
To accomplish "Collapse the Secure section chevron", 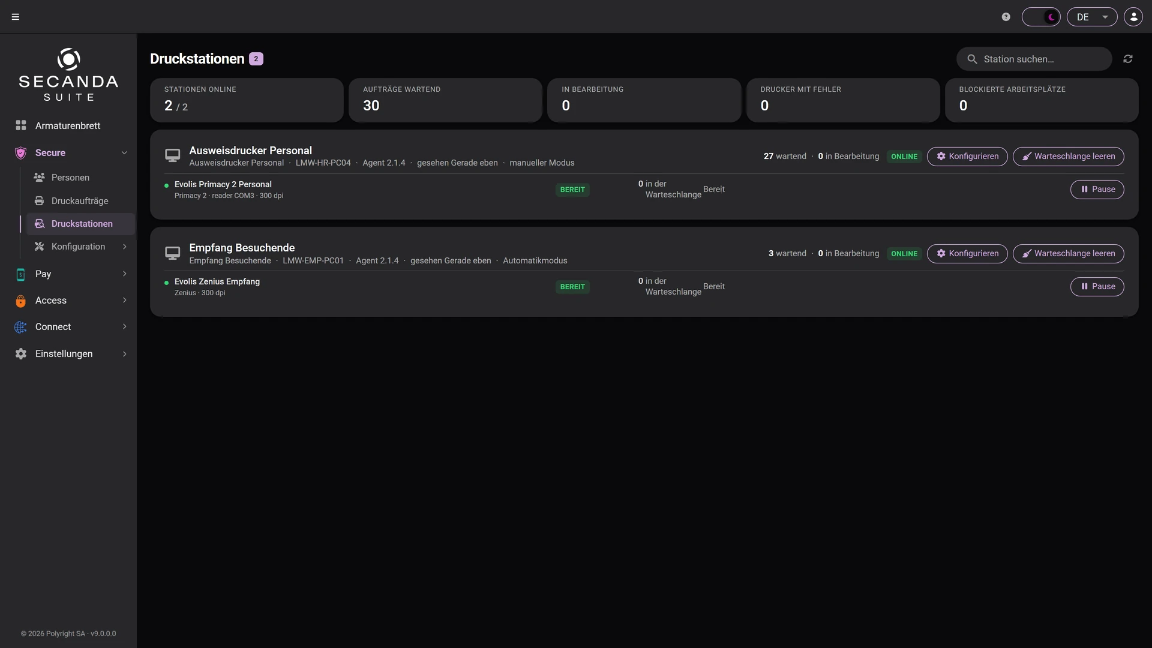I will click(x=124, y=153).
